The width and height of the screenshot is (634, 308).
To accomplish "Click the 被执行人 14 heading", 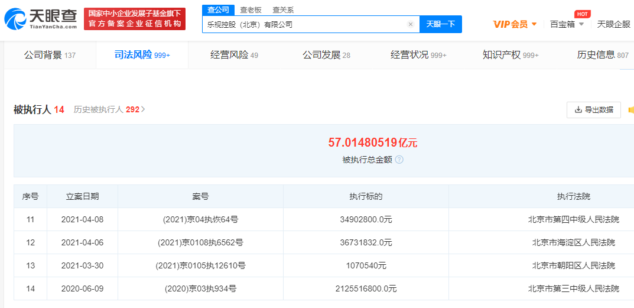I will (x=39, y=109).
